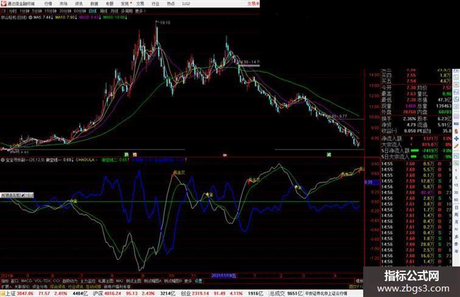Viewport: 460px width, 297px height.
Task: Select the 60分钟 period tab
Action: click(80, 11)
